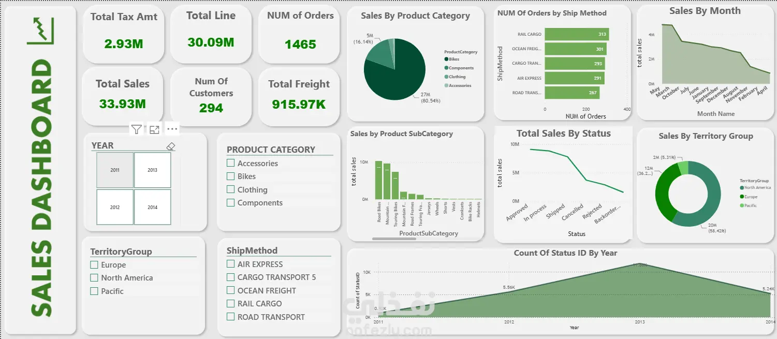Select the 2012 year tile
The width and height of the screenshot is (777, 339).
[115, 207]
